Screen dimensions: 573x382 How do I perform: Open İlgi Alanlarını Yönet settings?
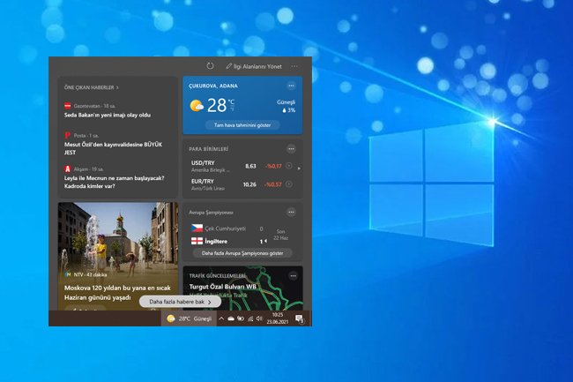coord(254,66)
